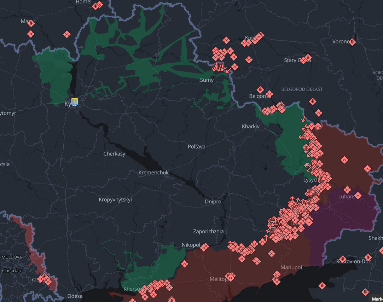Select emblem marker below BELGOROD OBLAST label
The width and height of the screenshot is (383, 302).
(x=313, y=101)
